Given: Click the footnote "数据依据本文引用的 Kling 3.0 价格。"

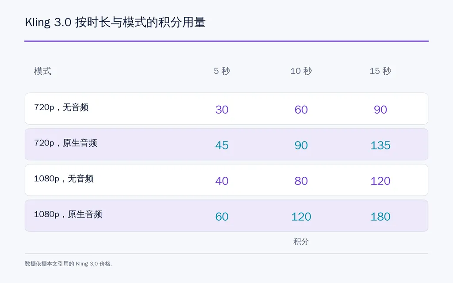Looking at the screenshot, I should (x=69, y=264).
